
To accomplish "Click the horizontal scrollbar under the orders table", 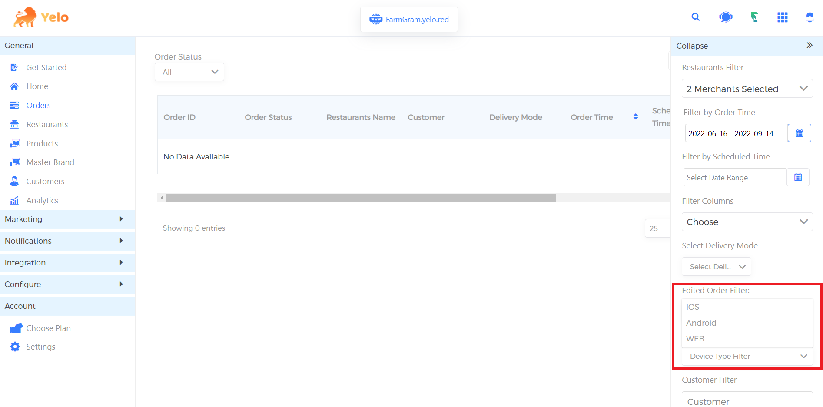I will click(x=361, y=198).
